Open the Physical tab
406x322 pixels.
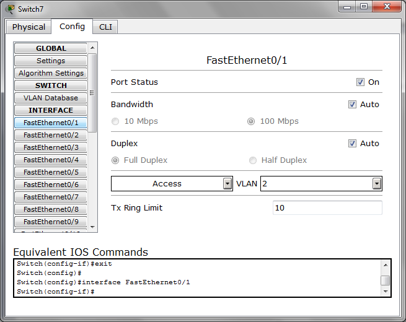[29, 27]
